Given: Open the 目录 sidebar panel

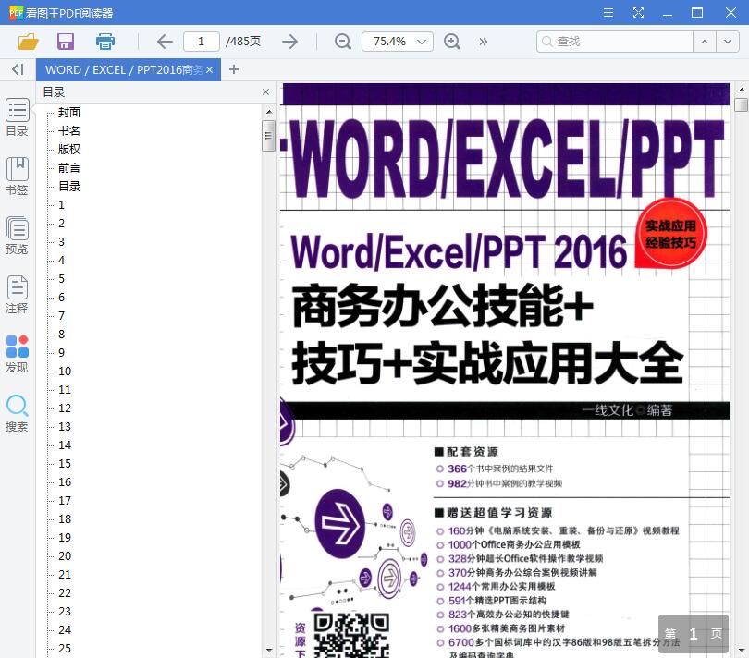Looking at the screenshot, I should pos(18,117).
